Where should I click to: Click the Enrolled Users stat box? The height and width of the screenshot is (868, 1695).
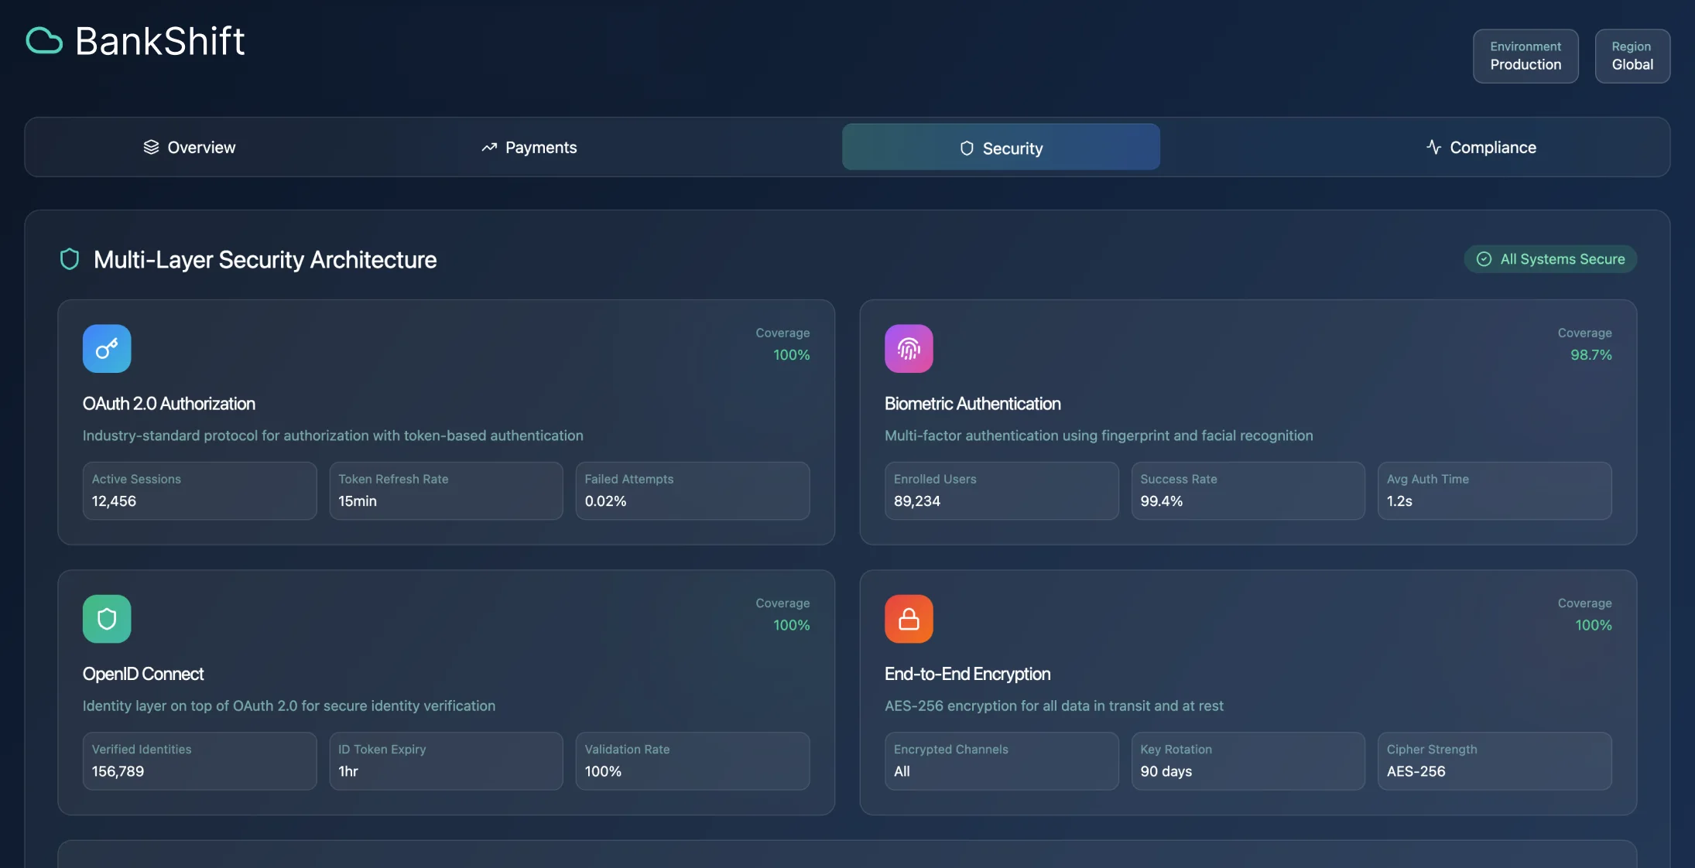click(1002, 490)
